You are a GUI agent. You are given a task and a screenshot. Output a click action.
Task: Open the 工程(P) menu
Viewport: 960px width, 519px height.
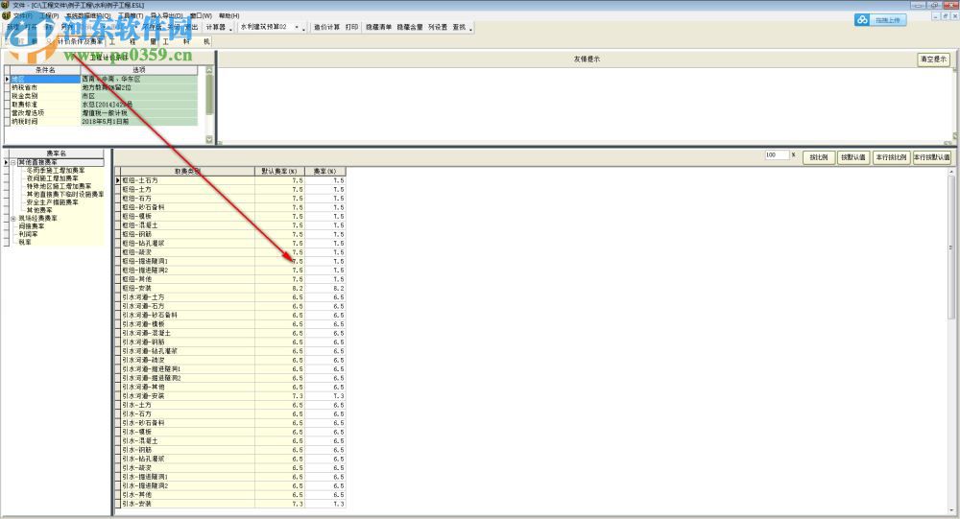click(x=50, y=16)
